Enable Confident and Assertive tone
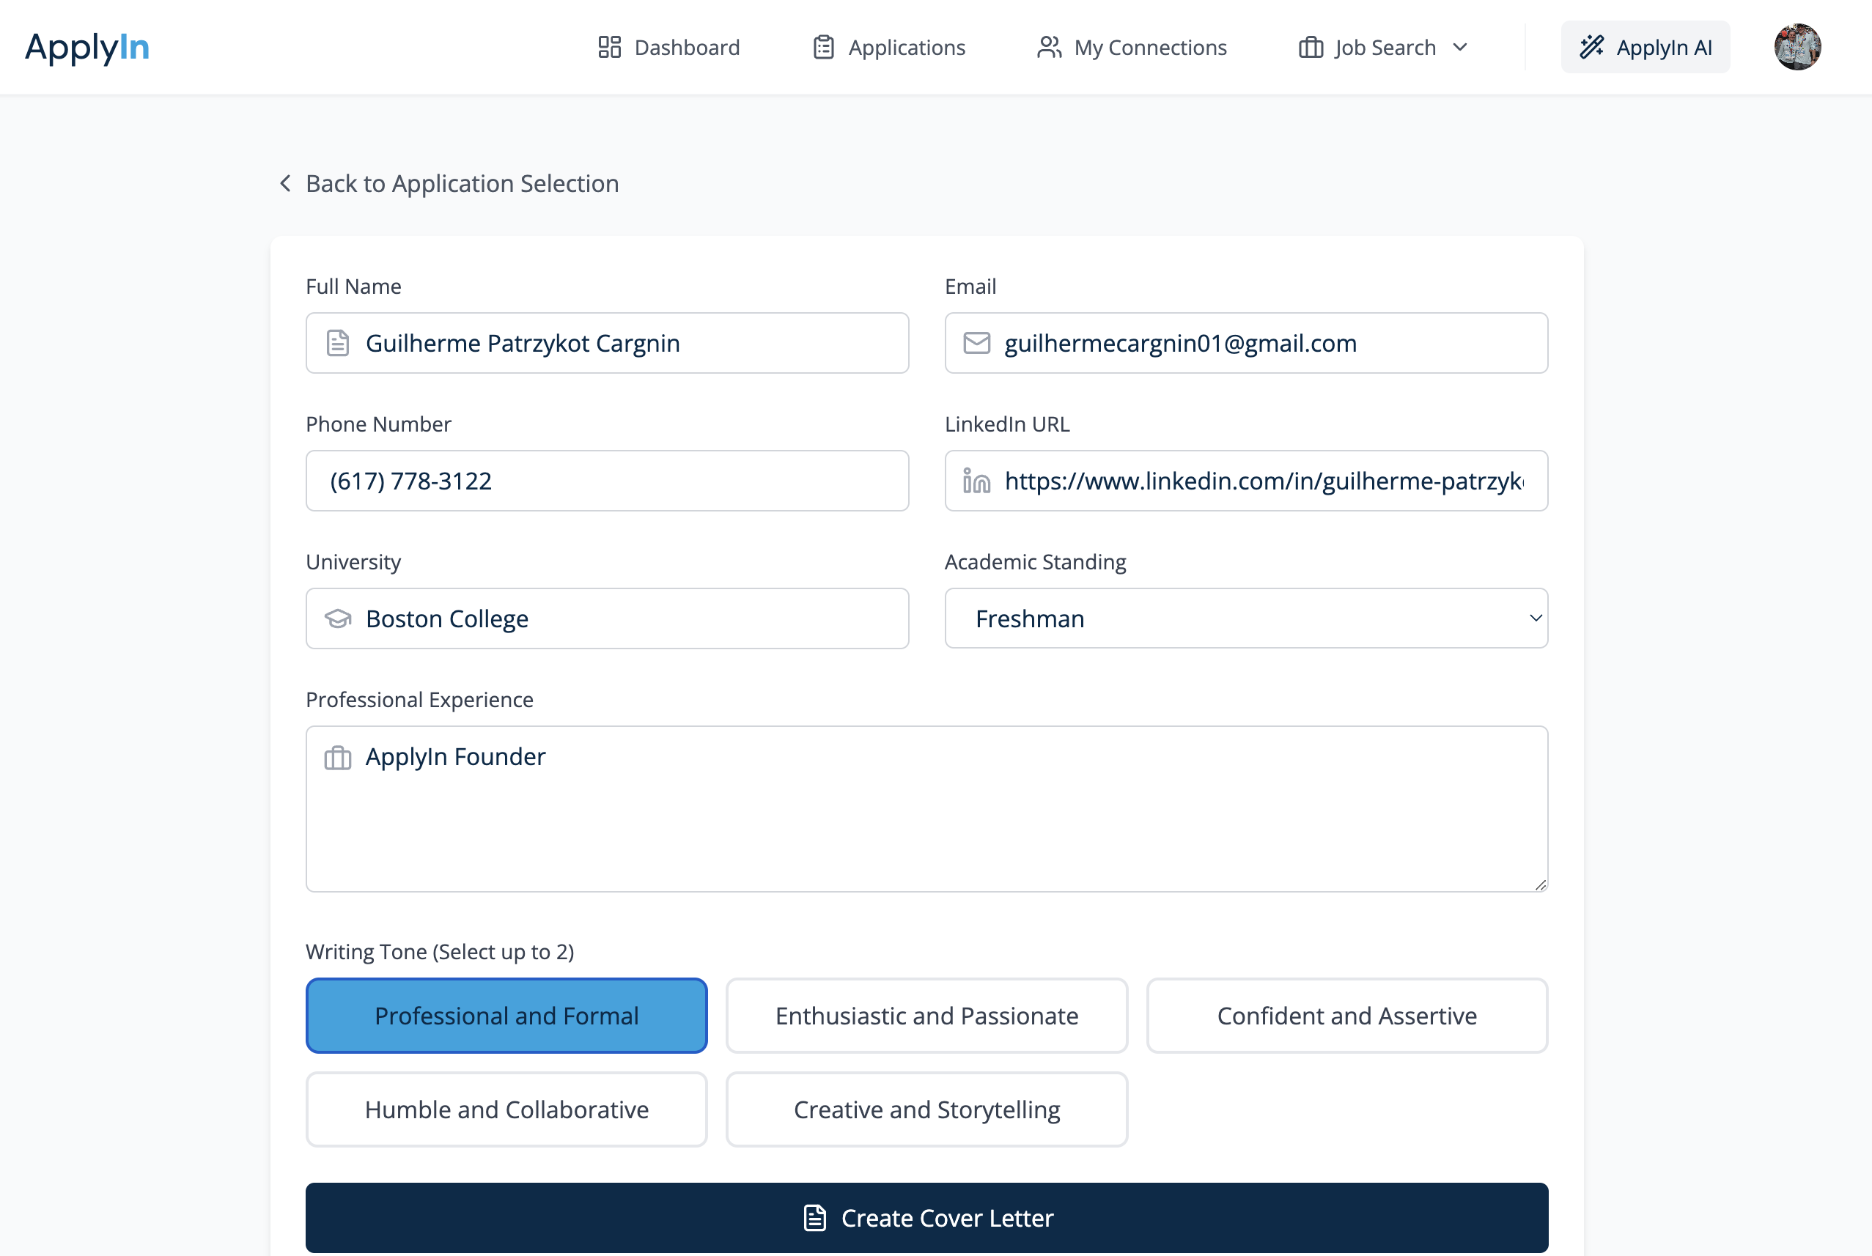Screen dimensions: 1872x1256 (x=1346, y=1016)
